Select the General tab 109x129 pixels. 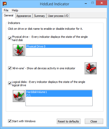9,15
